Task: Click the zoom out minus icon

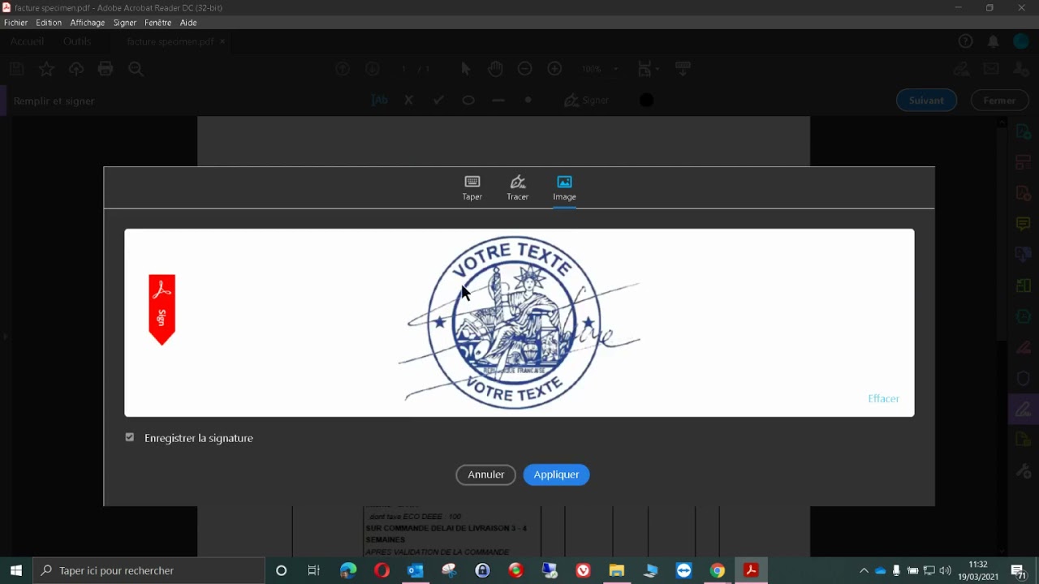Action: tap(525, 69)
